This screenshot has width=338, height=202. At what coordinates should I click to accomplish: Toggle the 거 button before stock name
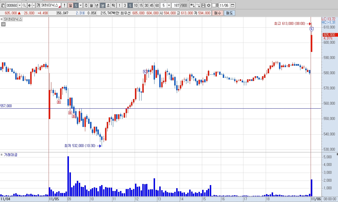tap(38, 5)
